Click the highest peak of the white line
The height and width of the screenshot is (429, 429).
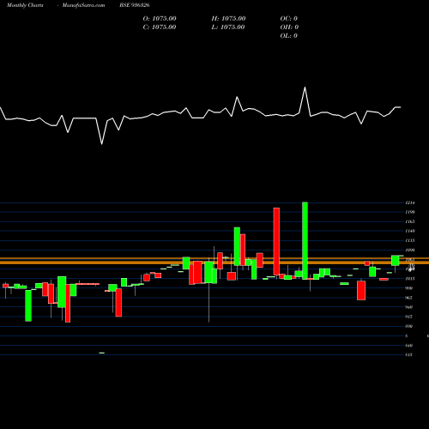(x=305, y=88)
